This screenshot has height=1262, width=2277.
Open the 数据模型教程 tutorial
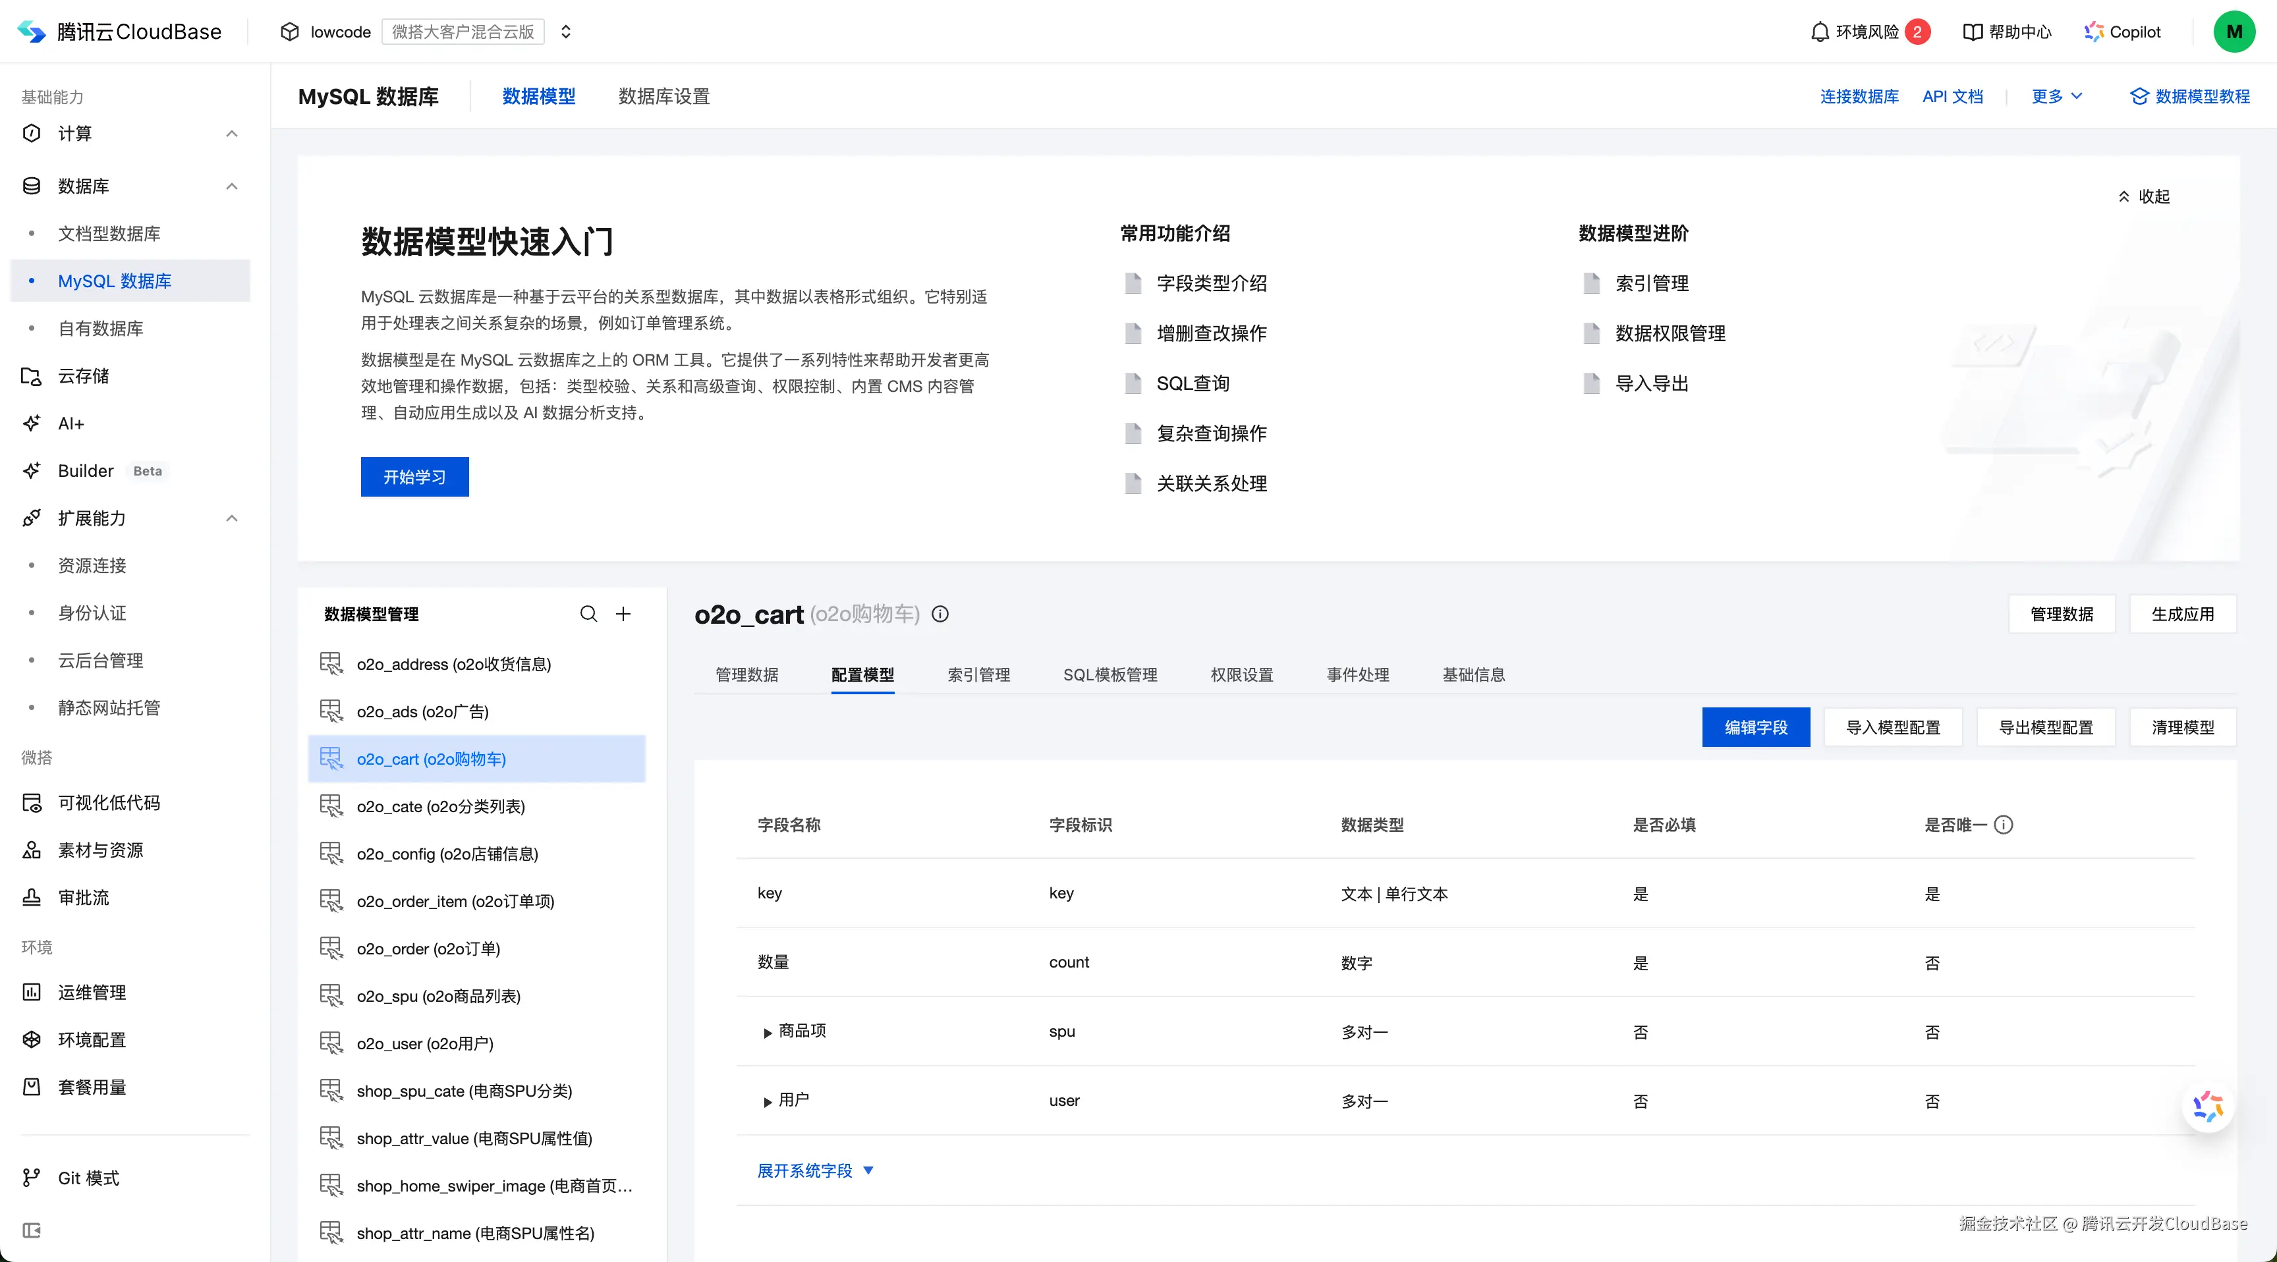coord(2189,96)
